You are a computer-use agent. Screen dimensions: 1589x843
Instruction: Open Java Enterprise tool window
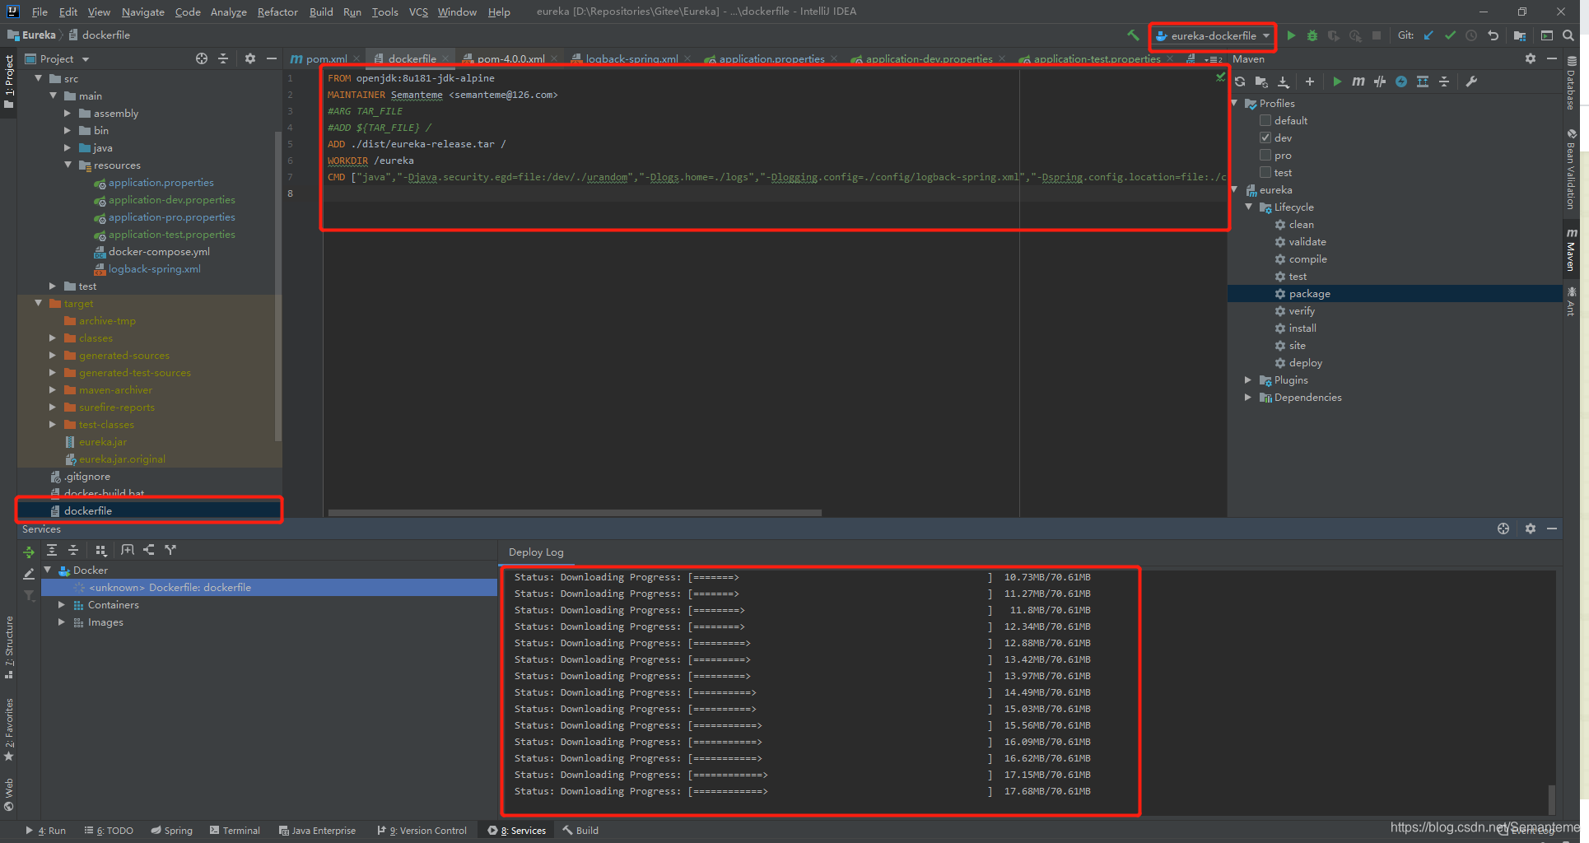[x=317, y=830]
